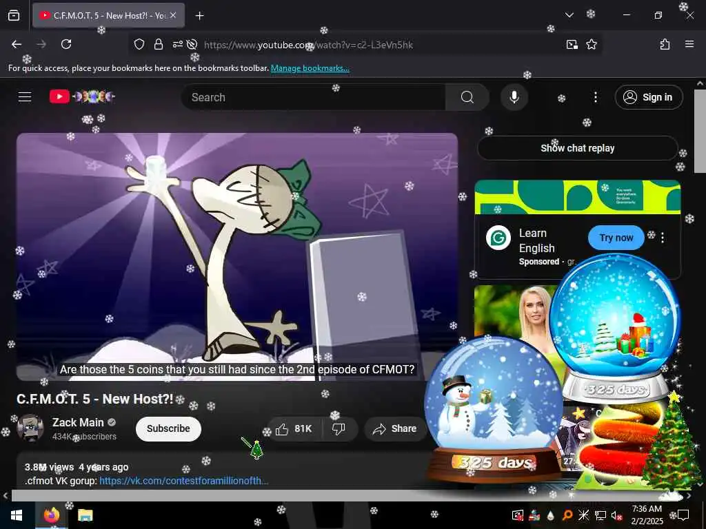
Task: Open Picture-in-Picture from address bar
Action: pyautogui.click(x=572, y=44)
